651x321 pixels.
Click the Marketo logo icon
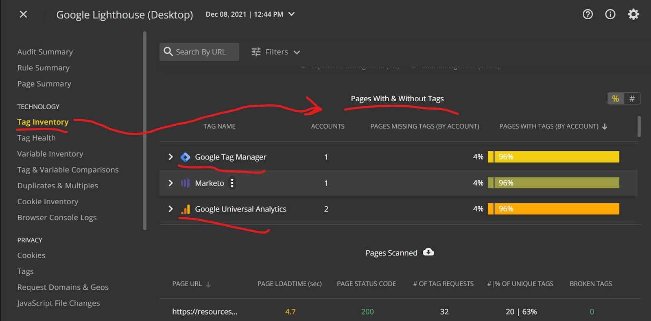[185, 183]
